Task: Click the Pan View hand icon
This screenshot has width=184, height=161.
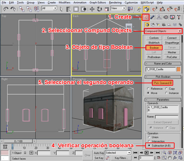Action: [170, 158]
